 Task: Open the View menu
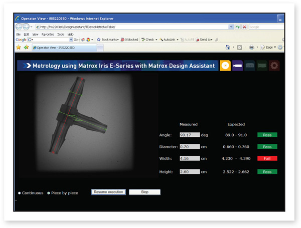(x=35, y=34)
